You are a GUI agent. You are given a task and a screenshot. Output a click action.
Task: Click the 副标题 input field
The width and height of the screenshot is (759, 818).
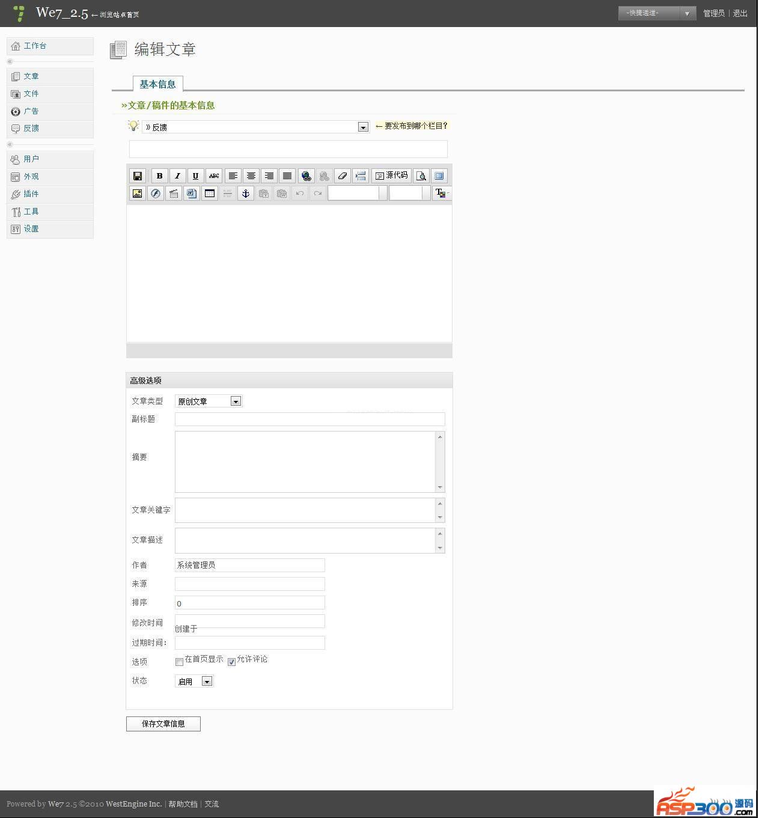coord(310,419)
